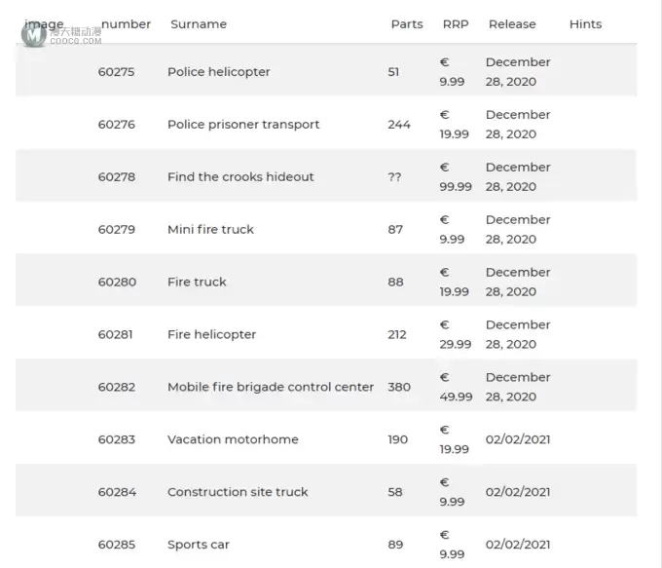Sort table by number column header

126,24
